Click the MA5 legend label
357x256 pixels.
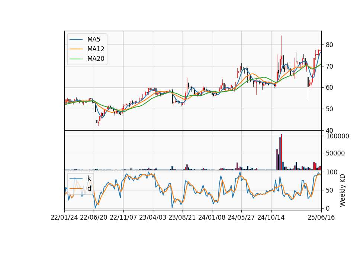94,39
